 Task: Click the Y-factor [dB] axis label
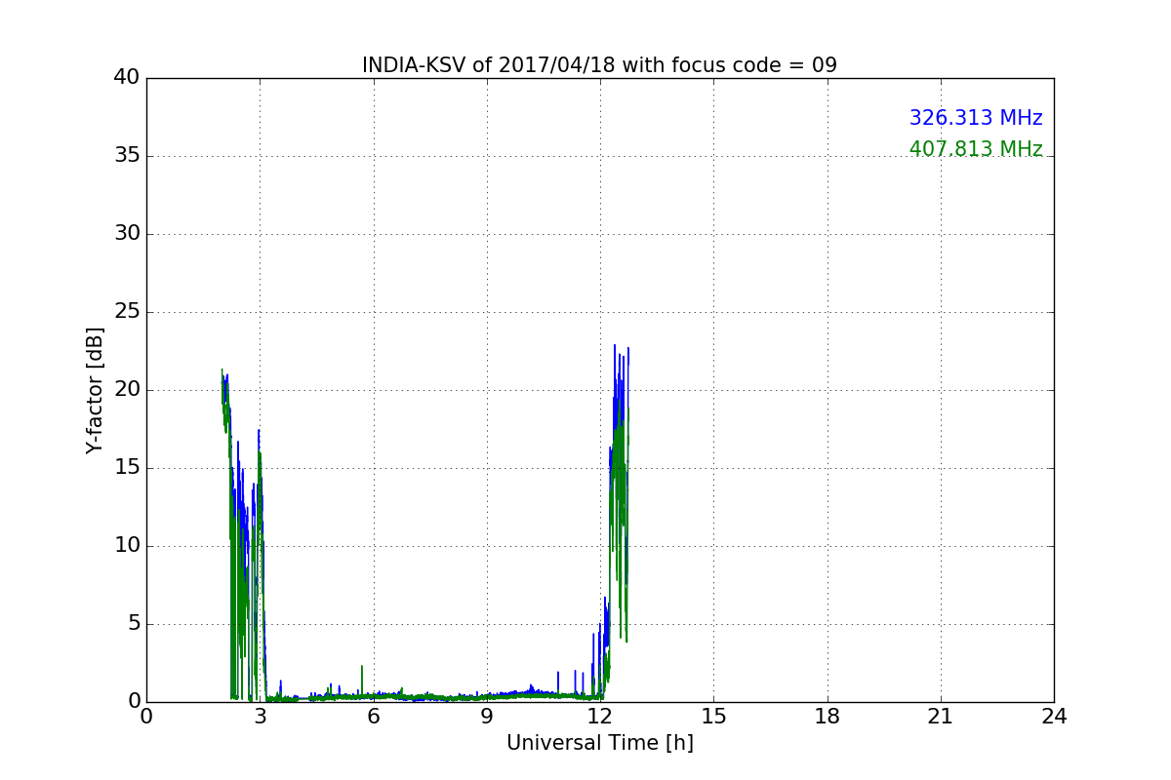[95, 390]
